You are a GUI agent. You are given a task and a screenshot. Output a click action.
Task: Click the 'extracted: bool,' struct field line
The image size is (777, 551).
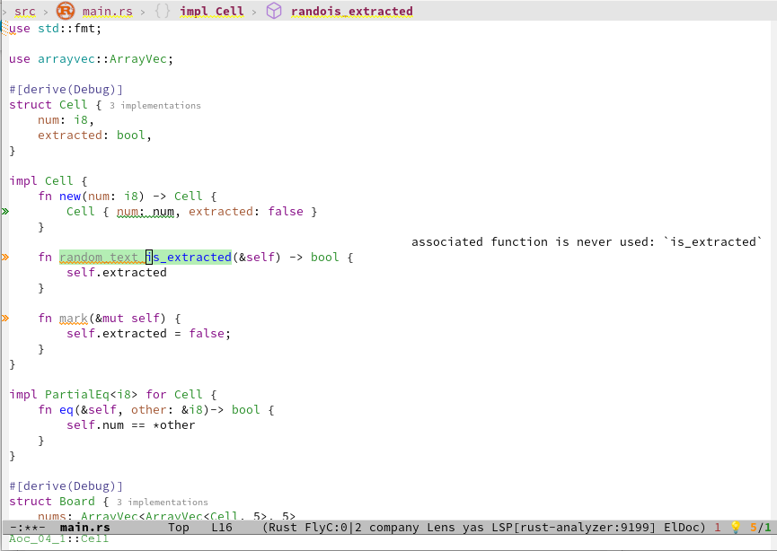(94, 136)
